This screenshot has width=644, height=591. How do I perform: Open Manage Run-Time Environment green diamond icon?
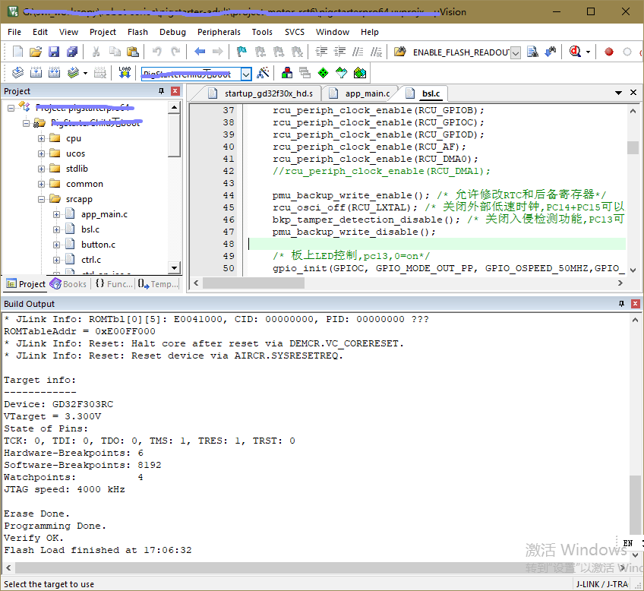323,73
